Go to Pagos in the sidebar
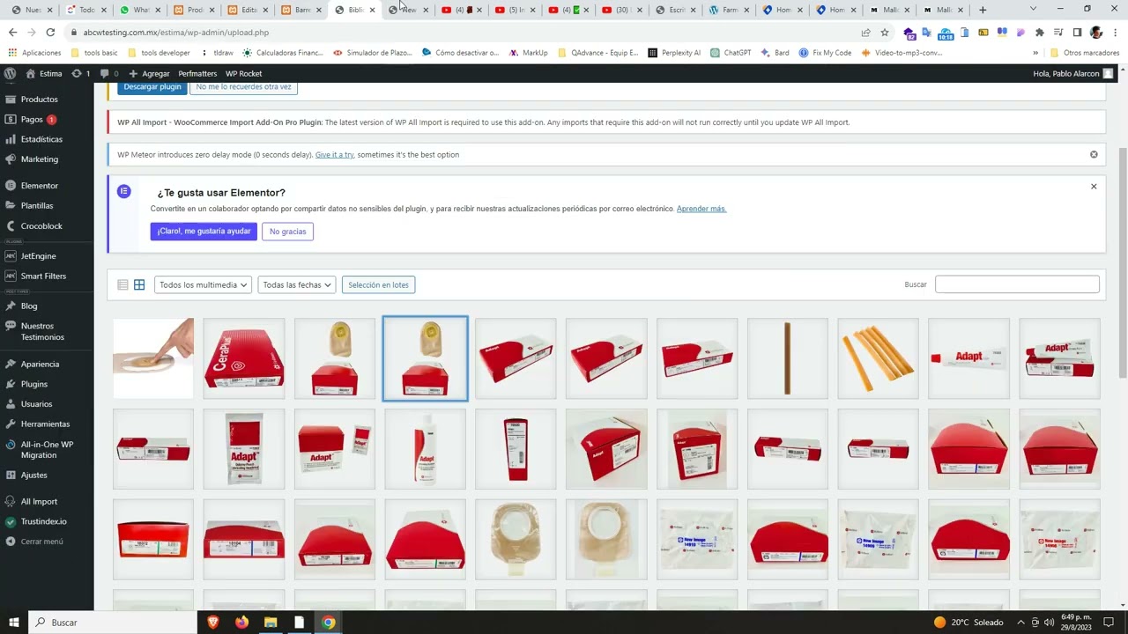The height and width of the screenshot is (634, 1128). 32,119
